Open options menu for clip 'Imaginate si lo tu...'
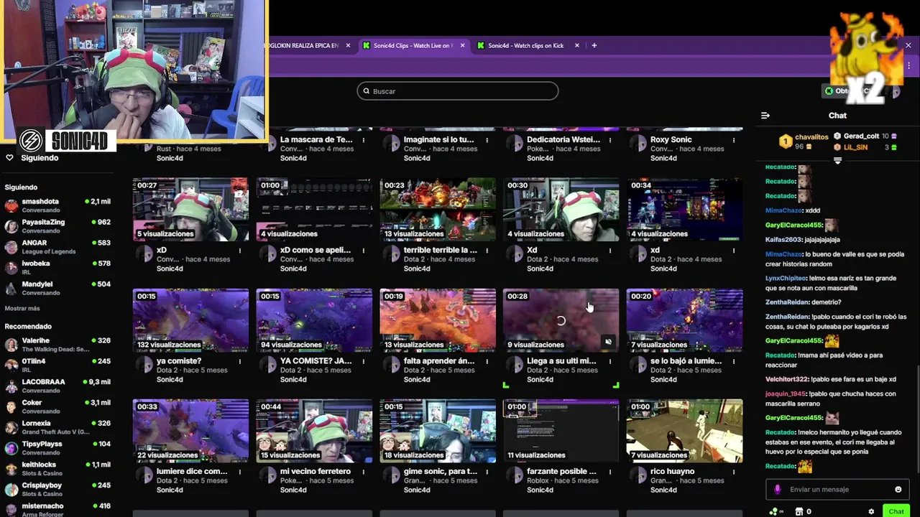920x517 pixels. [x=487, y=140]
